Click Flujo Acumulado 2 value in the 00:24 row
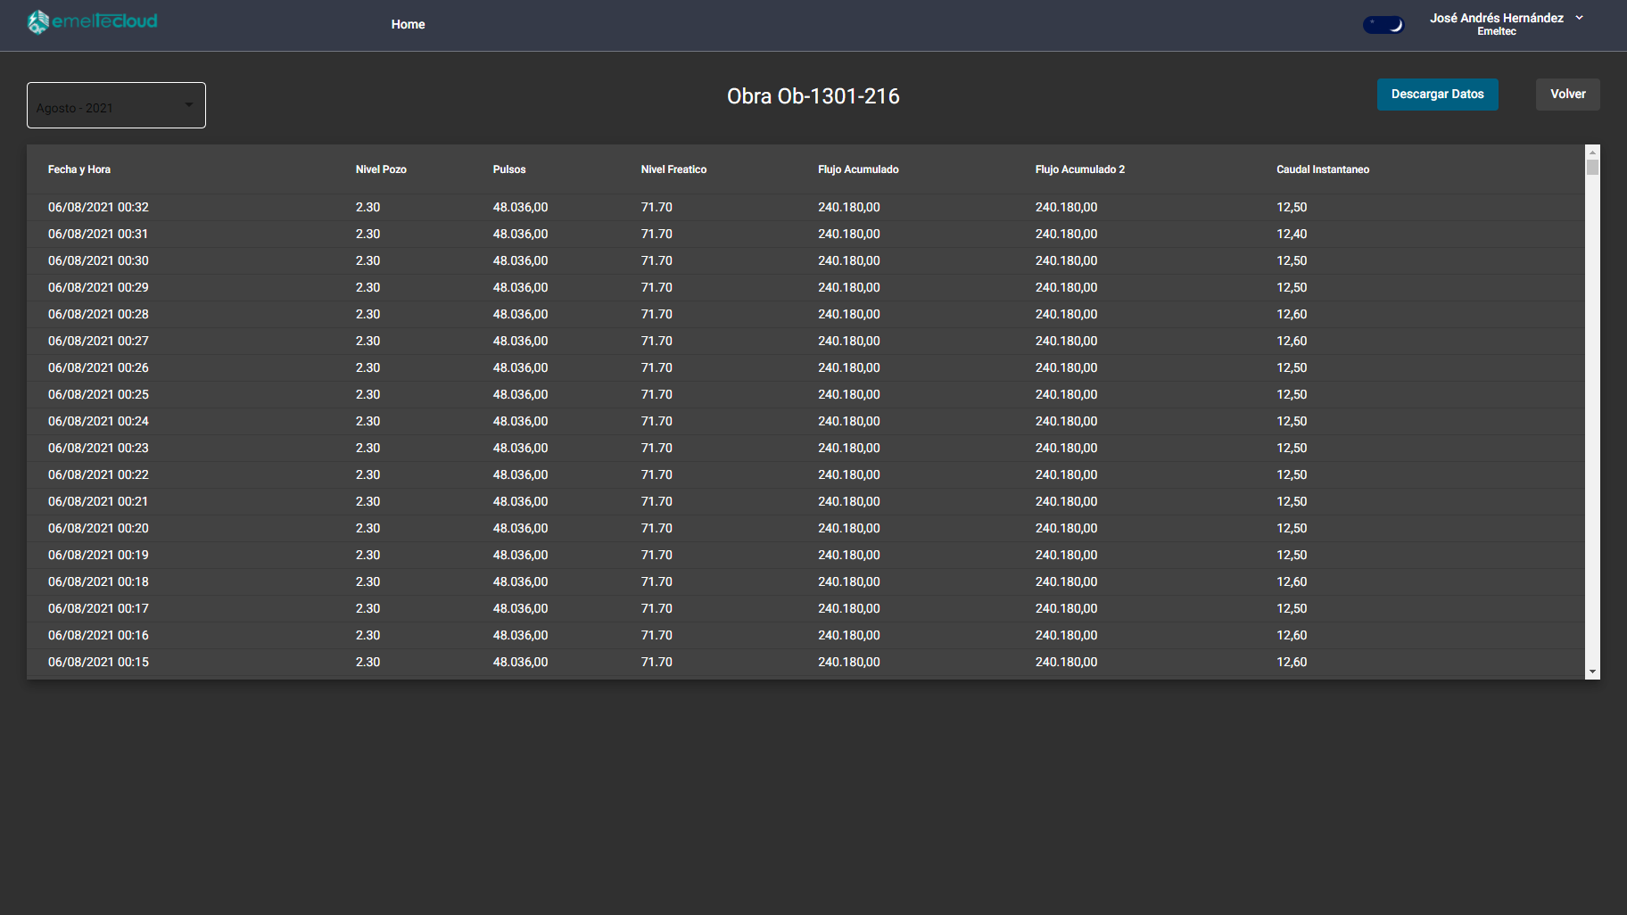1627x915 pixels. 1066,422
